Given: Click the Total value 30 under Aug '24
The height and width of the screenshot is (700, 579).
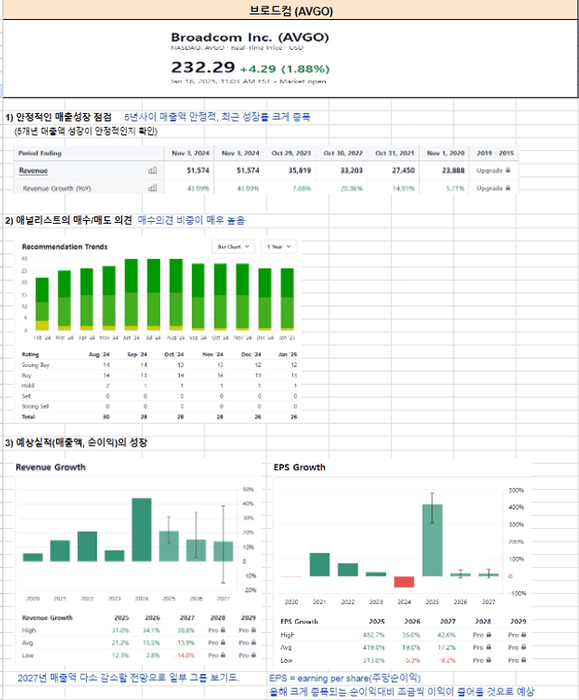Looking at the screenshot, I should point(106,417).
